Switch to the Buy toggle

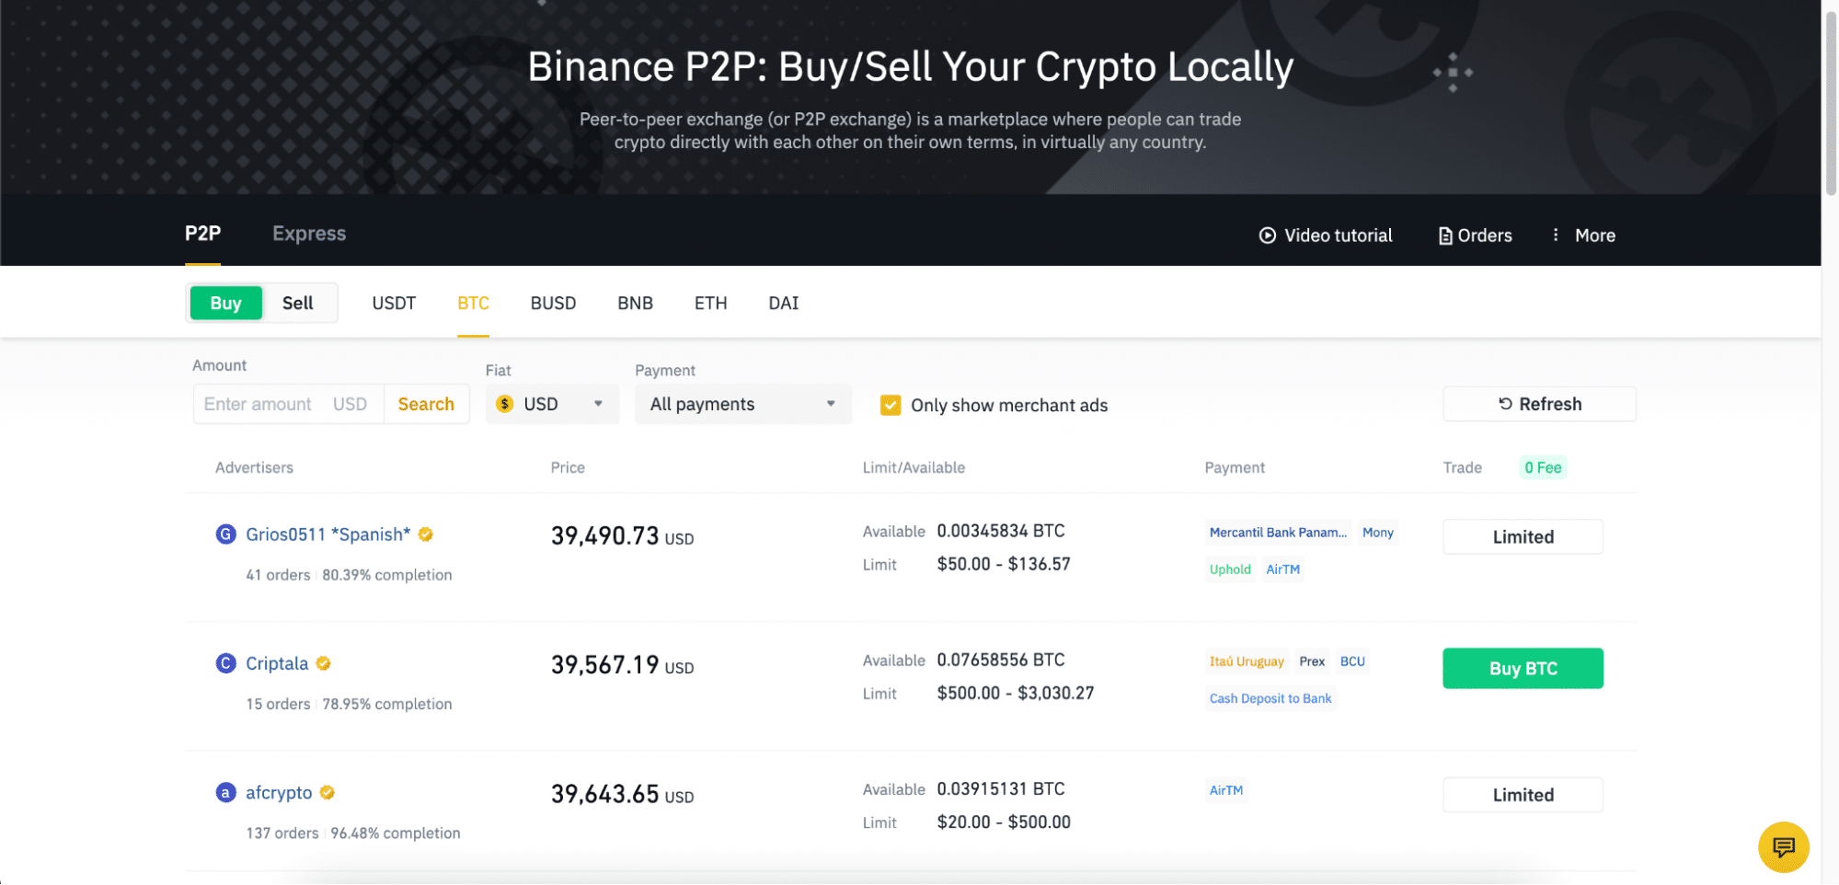click(x=225, y=303)
